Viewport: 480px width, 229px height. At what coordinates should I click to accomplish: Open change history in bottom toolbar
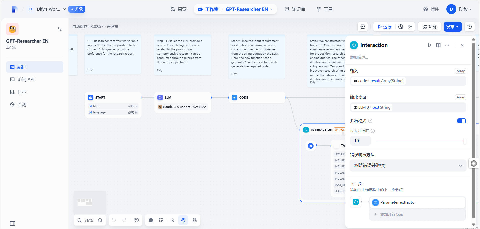137,220
